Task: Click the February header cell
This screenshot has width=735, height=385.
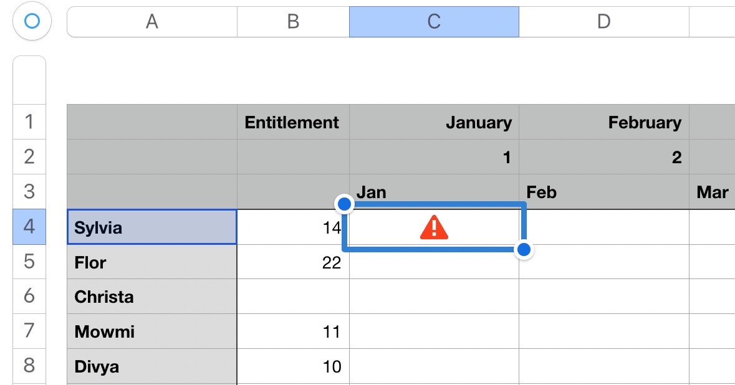Action: click(603, 122)
